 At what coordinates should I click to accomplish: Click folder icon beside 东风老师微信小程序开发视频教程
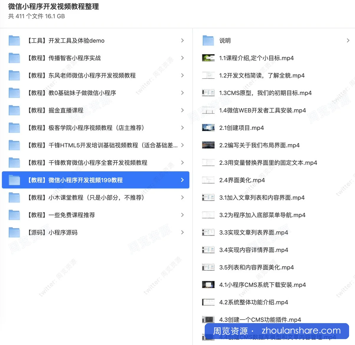[x=14, y=75]
